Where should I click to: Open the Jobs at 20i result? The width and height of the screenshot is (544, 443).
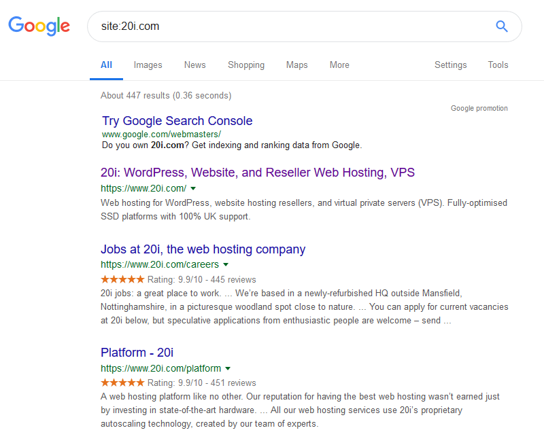coord(203,249)
